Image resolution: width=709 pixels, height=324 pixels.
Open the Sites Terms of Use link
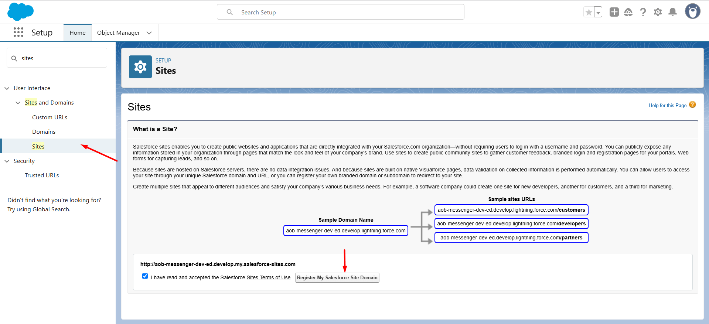pyautogui.click(x=269, y=278)
